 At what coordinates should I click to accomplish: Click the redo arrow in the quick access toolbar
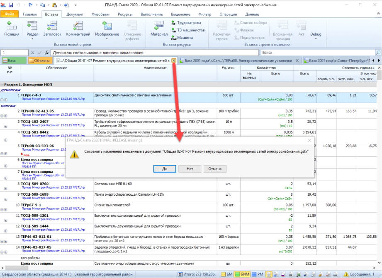pyautogui.click(x=30, y=5)
